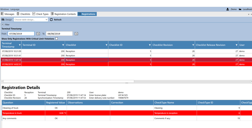Click the Design button
The image size is (252, 128).
[7, 20]
